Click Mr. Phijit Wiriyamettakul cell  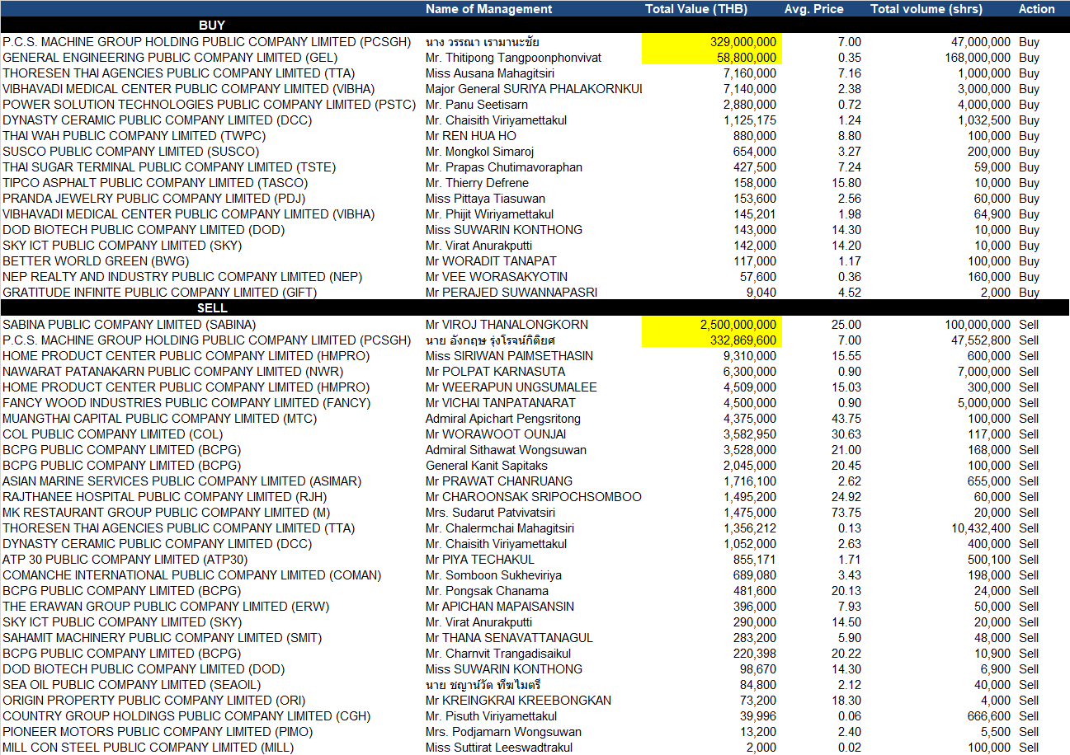489,214
